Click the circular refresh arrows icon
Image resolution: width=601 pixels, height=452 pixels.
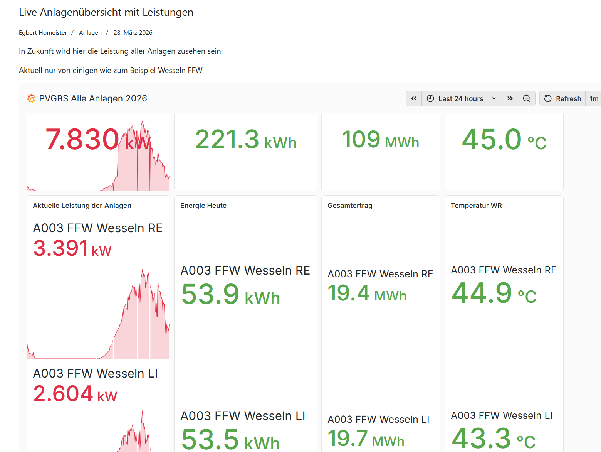point(548,99)
